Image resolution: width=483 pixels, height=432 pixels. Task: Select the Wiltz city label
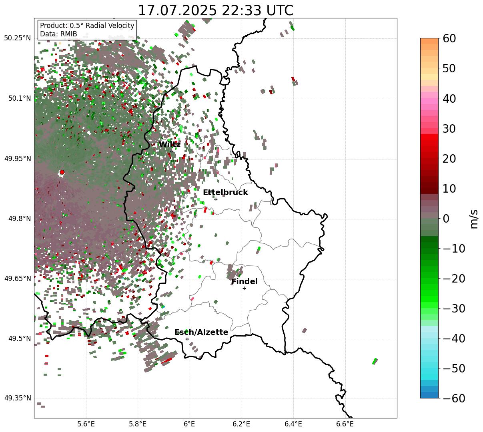click(170, 145)
